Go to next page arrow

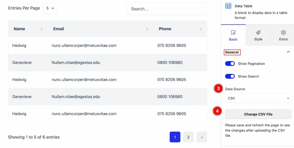[202, 137]
